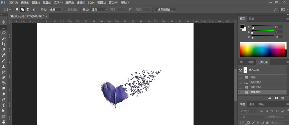Select the Lasso tool

(3, 33)
